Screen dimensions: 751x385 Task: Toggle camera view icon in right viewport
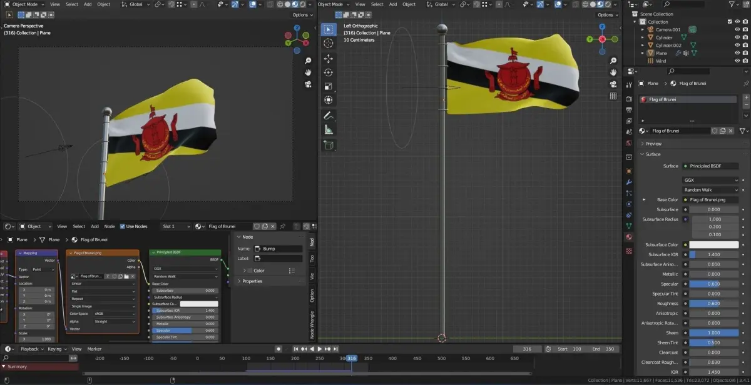click(x=613, y=84)
